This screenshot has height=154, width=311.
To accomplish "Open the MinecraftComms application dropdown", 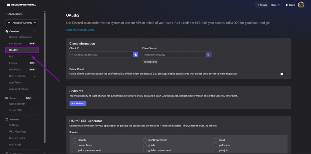I will pos(22,23).
